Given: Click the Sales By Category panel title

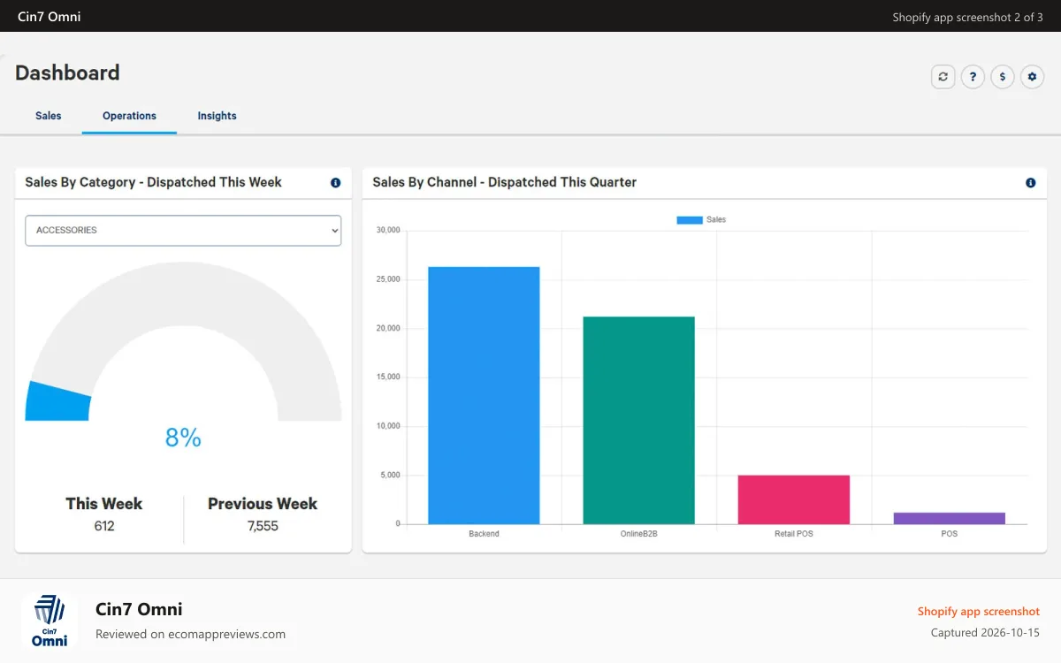Looking at the screenshot, I should click(153, 182).
